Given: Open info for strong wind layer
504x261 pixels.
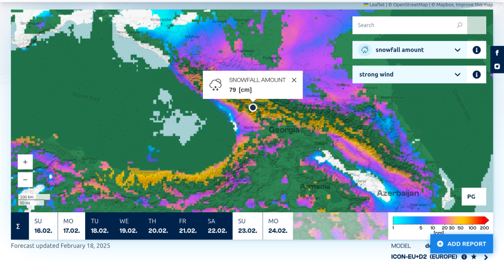Looking at the screenshot, I should point(476,74).
